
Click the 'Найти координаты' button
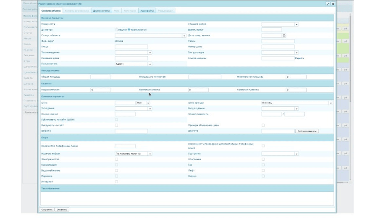(x=307, y=131)
